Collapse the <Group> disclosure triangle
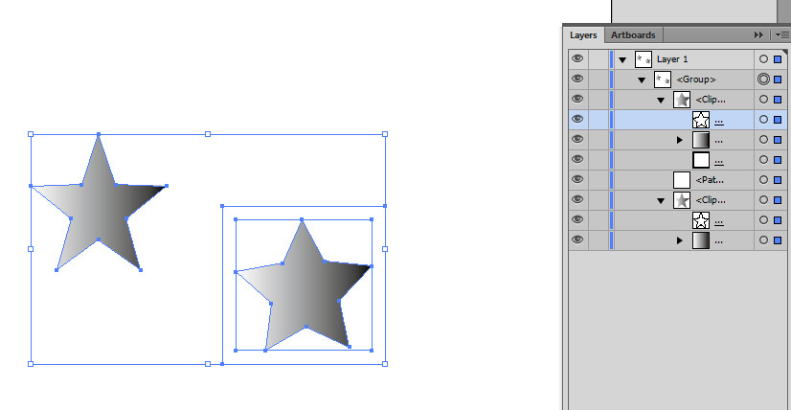791x410 pixels. click(642, 80)
